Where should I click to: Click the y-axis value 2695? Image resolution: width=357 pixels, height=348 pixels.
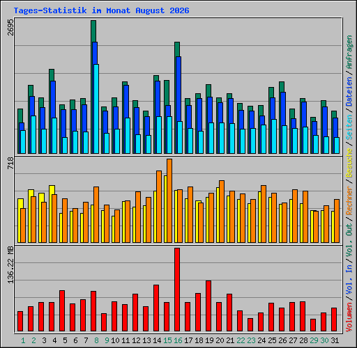pos(10,27)
